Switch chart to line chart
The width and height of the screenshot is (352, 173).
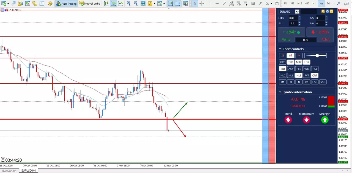tap(120, 4)
